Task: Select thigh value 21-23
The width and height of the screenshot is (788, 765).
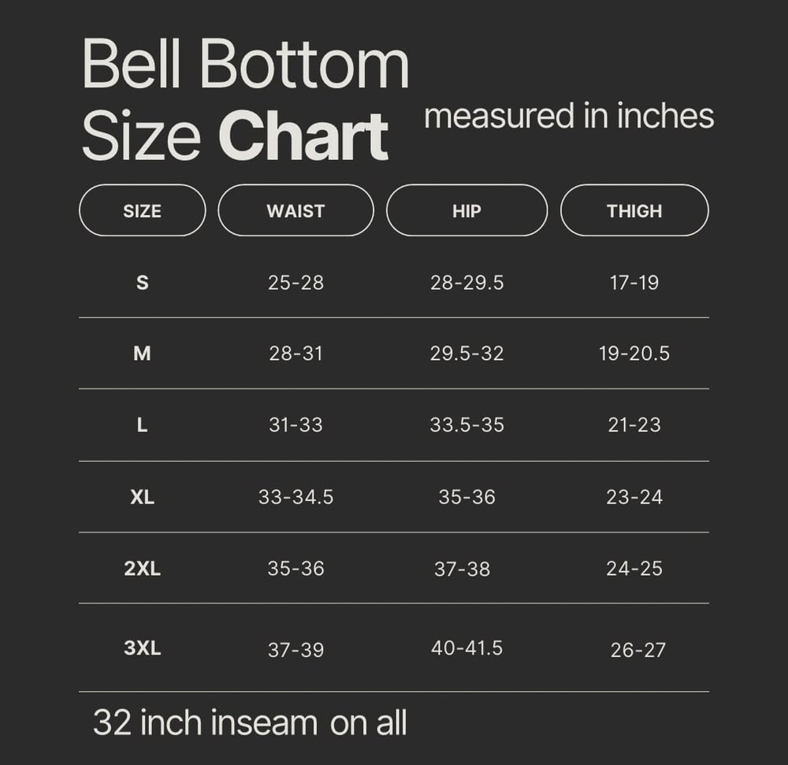Action: [x=634, y=425]
